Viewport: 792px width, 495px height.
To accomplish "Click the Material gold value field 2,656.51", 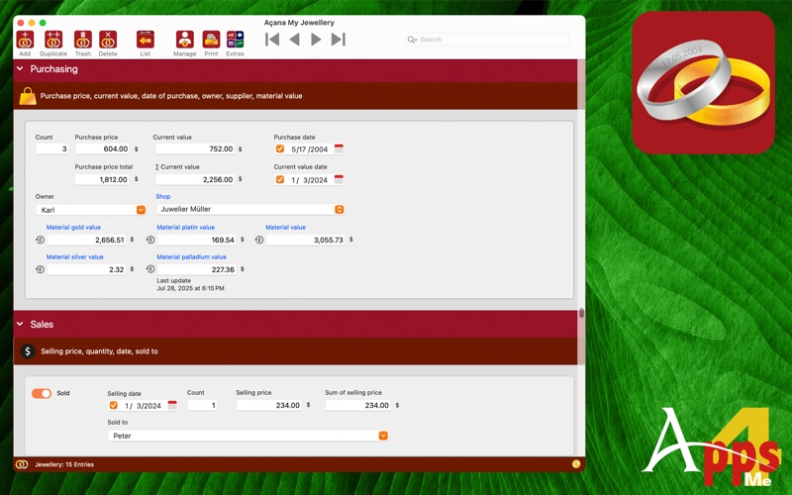I will click(x=86, y=240).
